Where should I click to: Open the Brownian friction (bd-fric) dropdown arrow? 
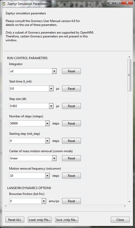coord(44,201)
